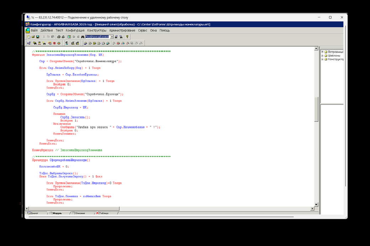Open the search text combo box dropdown arrow

click(x=112, y=37)
